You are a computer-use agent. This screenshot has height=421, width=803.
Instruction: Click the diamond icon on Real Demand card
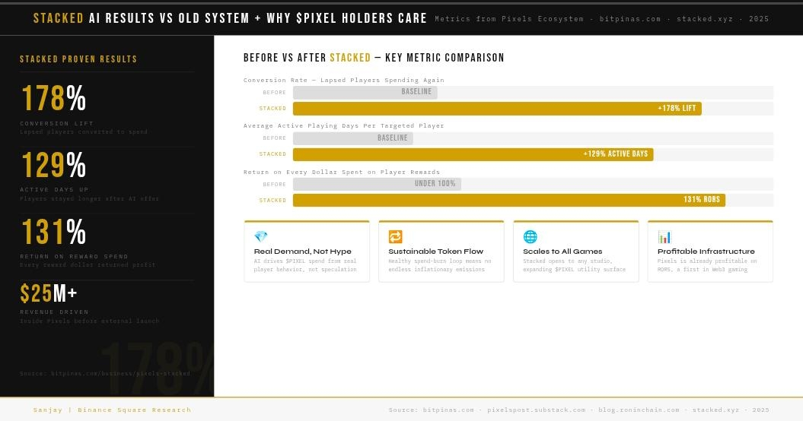tap(260, 236)
